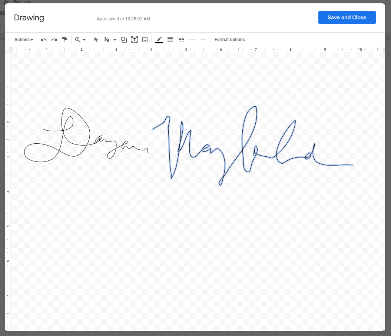Open the Actions menu
The height and width of the screenshot is (336, 391).
(23, 40)
